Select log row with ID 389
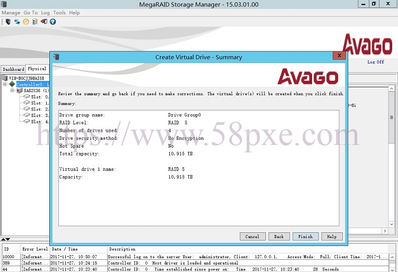 click(x=195, y=263)
